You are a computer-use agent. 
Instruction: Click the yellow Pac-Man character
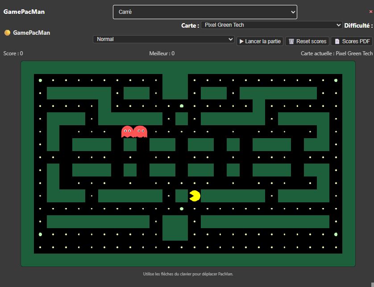click(x=195, y=196)
